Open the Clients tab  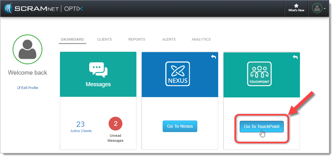[x=105, y=39]
